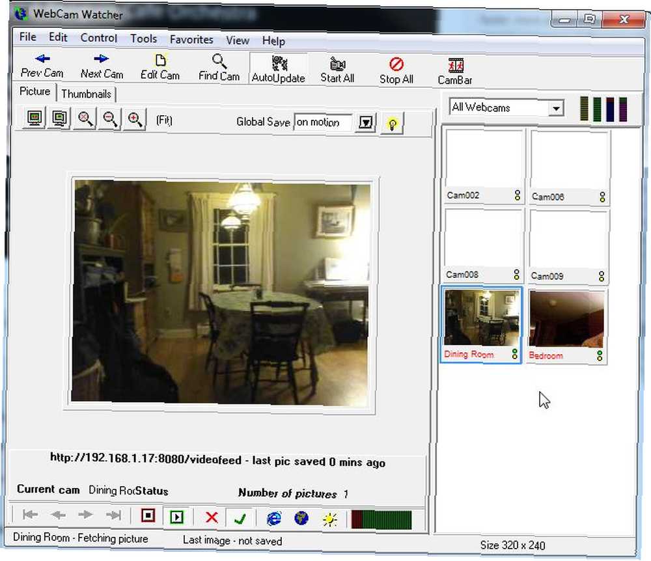Click the green play button
Screen dimensions: 651x561
pos(177,517)
